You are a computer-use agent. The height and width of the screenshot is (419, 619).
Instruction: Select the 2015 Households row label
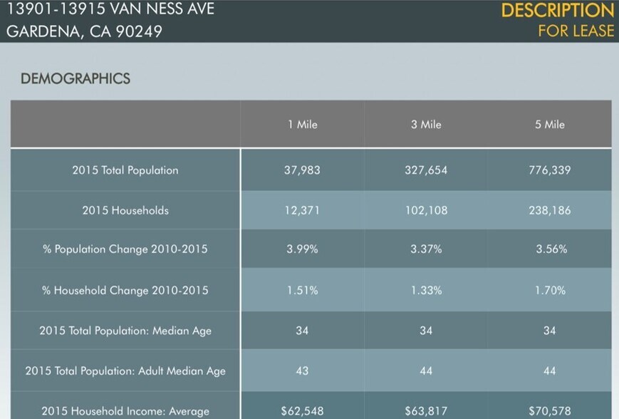point(125,211)
